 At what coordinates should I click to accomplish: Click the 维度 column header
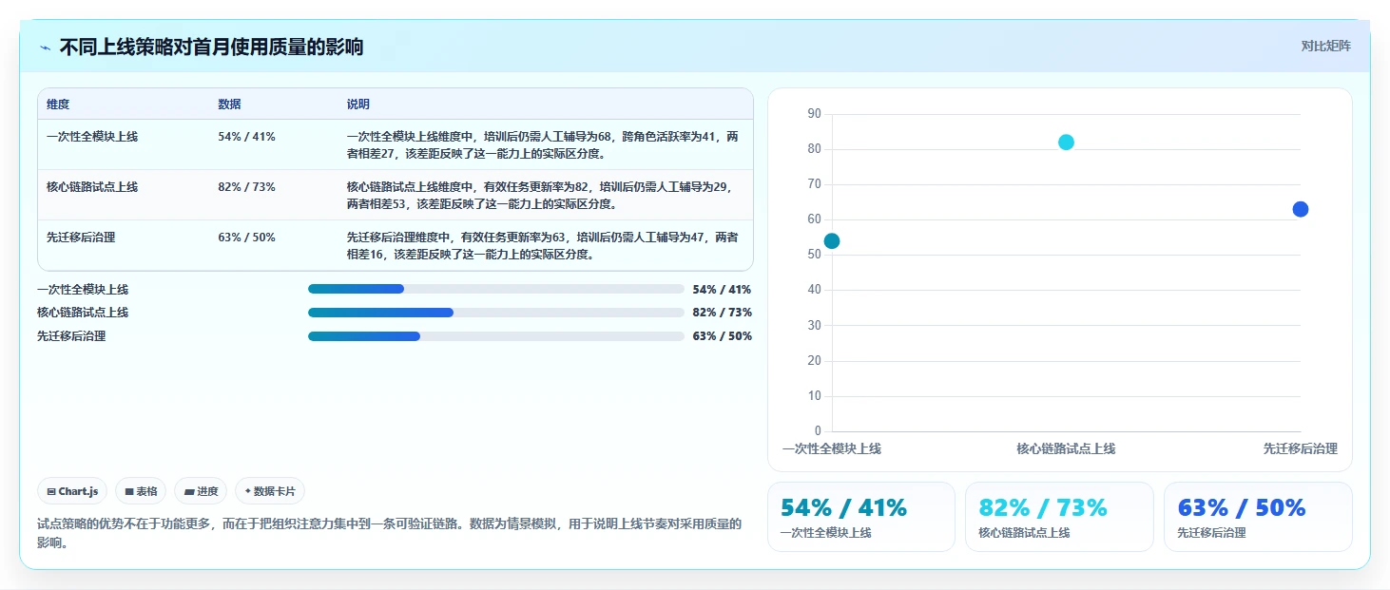pos(58,105)
